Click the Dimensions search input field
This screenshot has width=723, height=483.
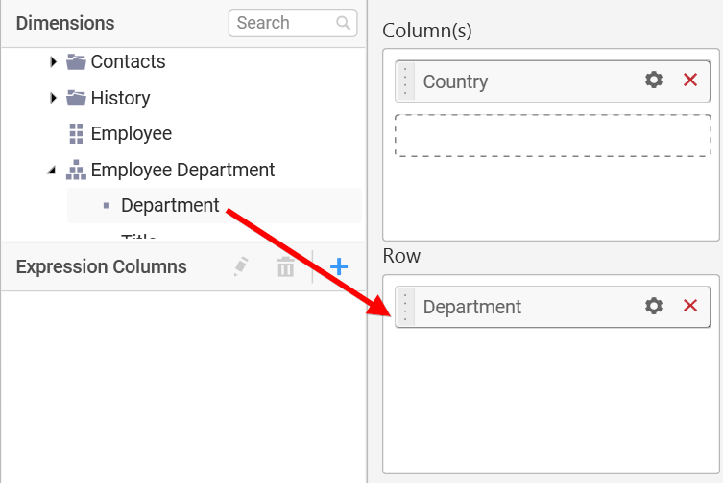click(x=282, y=23)
